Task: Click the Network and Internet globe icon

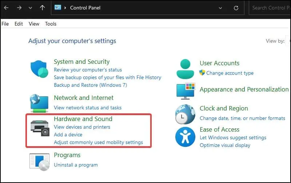Action: click(39, 103)
